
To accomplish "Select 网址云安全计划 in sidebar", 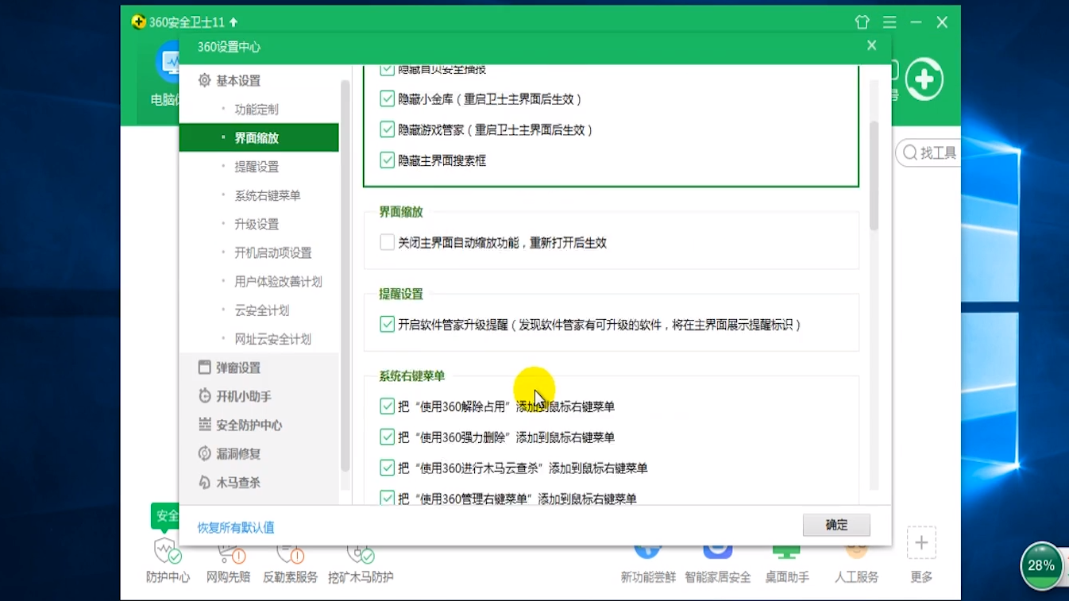I will [x=273, y=338].
